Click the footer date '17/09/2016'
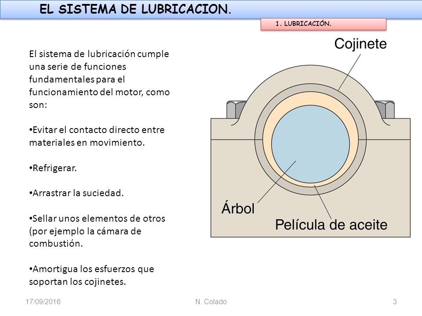Viewport: 422px width, 316px height. (43, 302)
